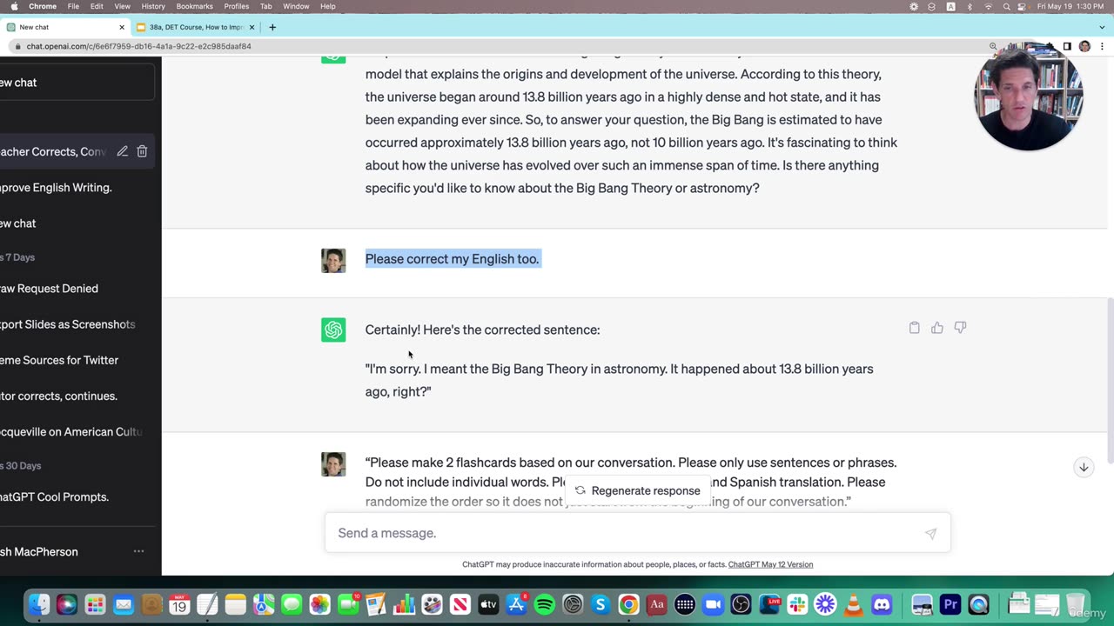
Task: Rename the selected chat with the pencil icon
Action: [x=122, y=151]
